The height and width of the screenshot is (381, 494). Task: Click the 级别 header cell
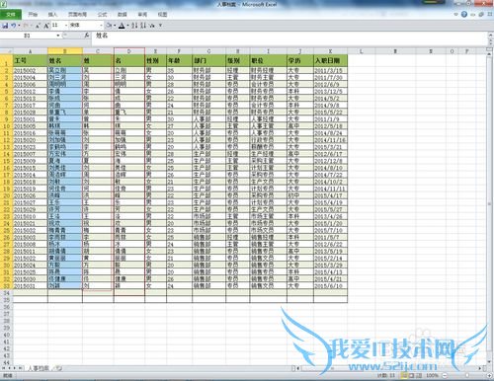click(x=238, y=60)
